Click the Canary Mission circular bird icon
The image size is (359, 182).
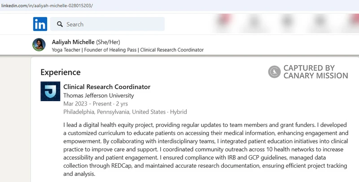(274, 72)
